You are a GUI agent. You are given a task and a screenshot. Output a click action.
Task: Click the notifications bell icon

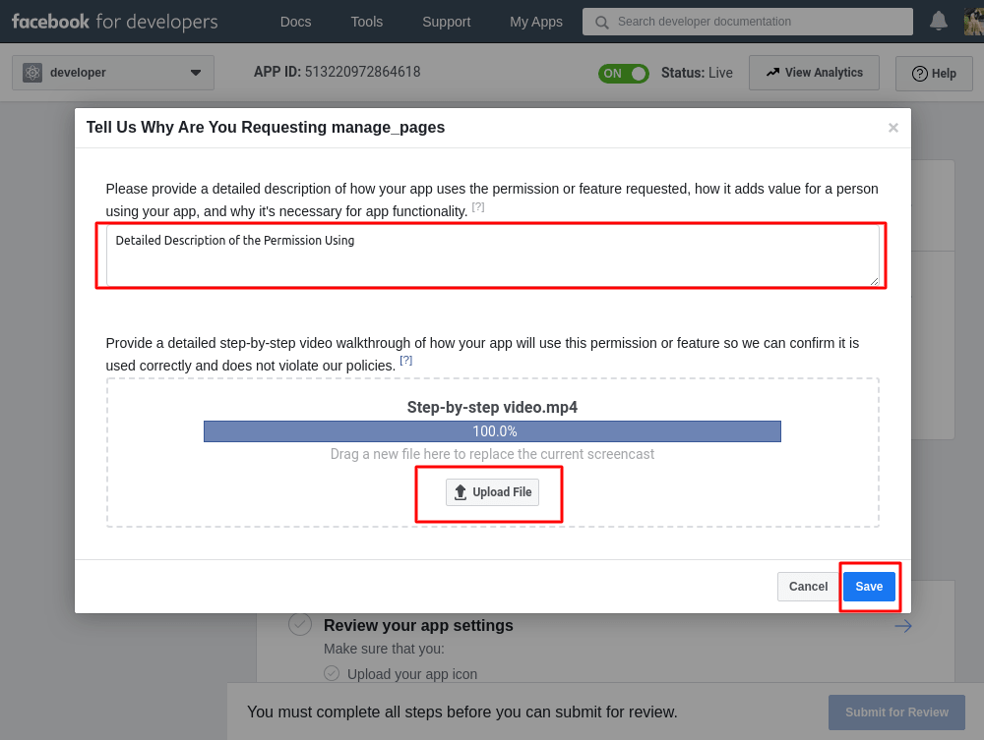tap(938, 22)
